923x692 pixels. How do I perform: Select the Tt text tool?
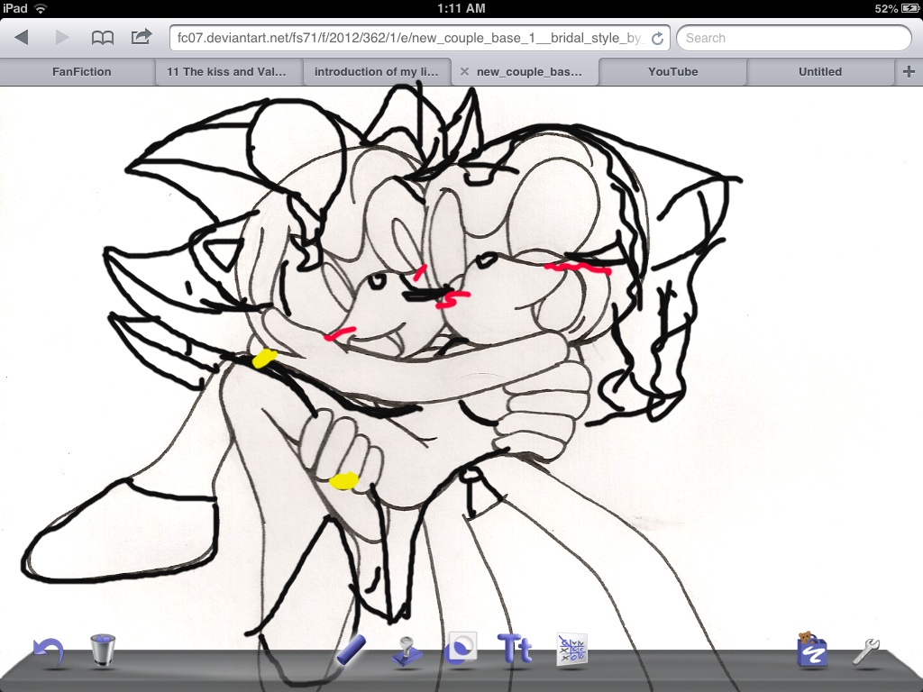click(515, 649)
